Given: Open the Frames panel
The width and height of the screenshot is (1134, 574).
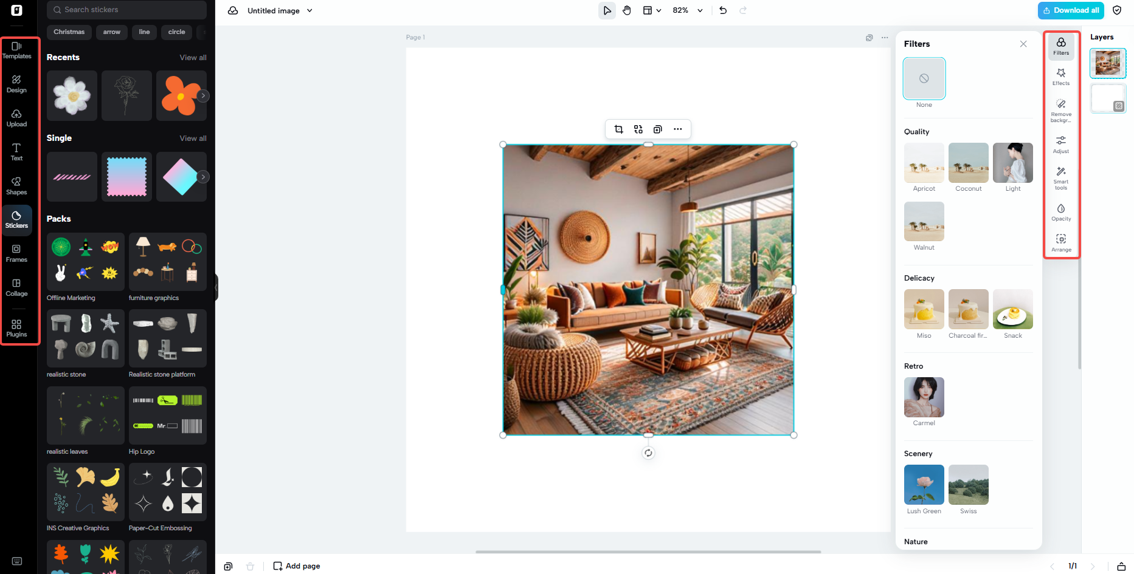Looking at the screenshot, I should (16, 254).
